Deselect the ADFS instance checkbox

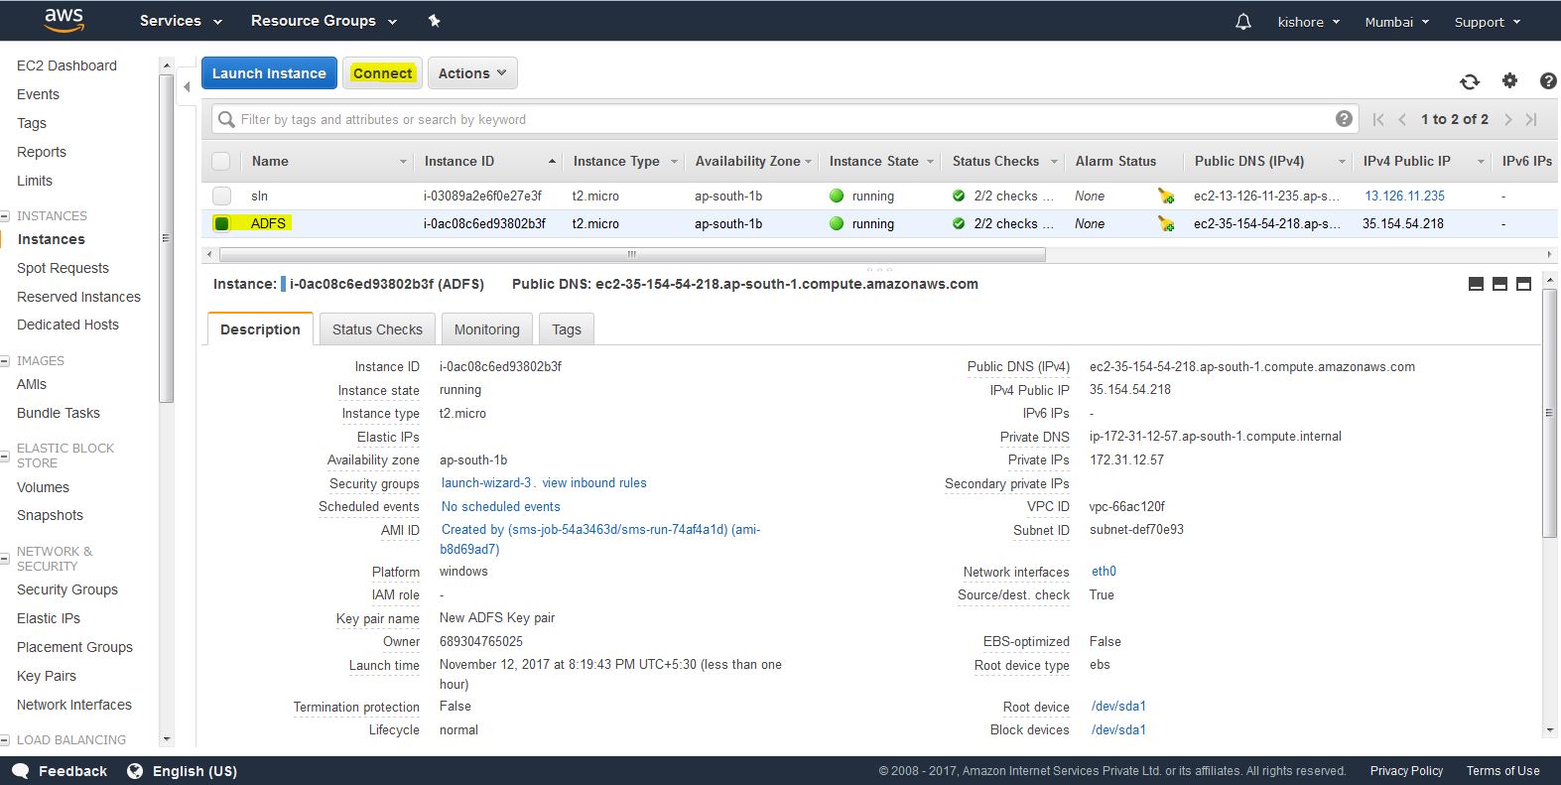[x=222, y=224]
